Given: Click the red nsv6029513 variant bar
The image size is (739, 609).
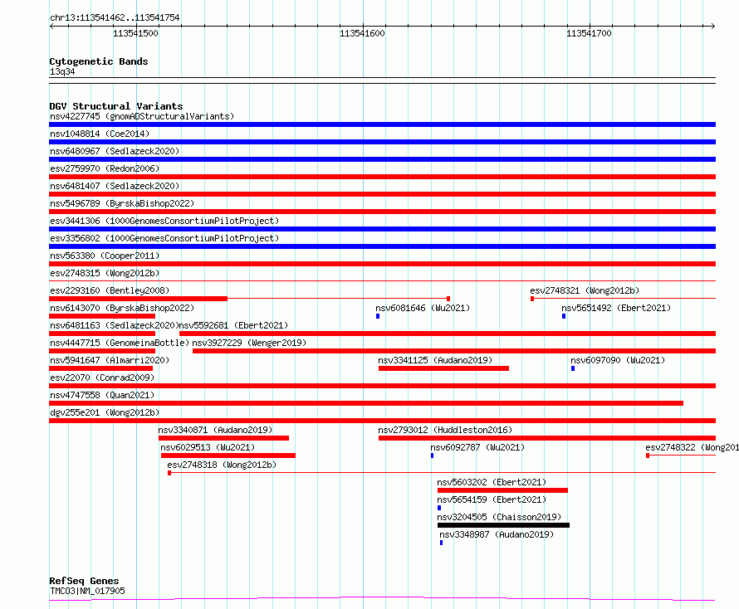Looking at the screenshot, I should click(x=228, y=456).
